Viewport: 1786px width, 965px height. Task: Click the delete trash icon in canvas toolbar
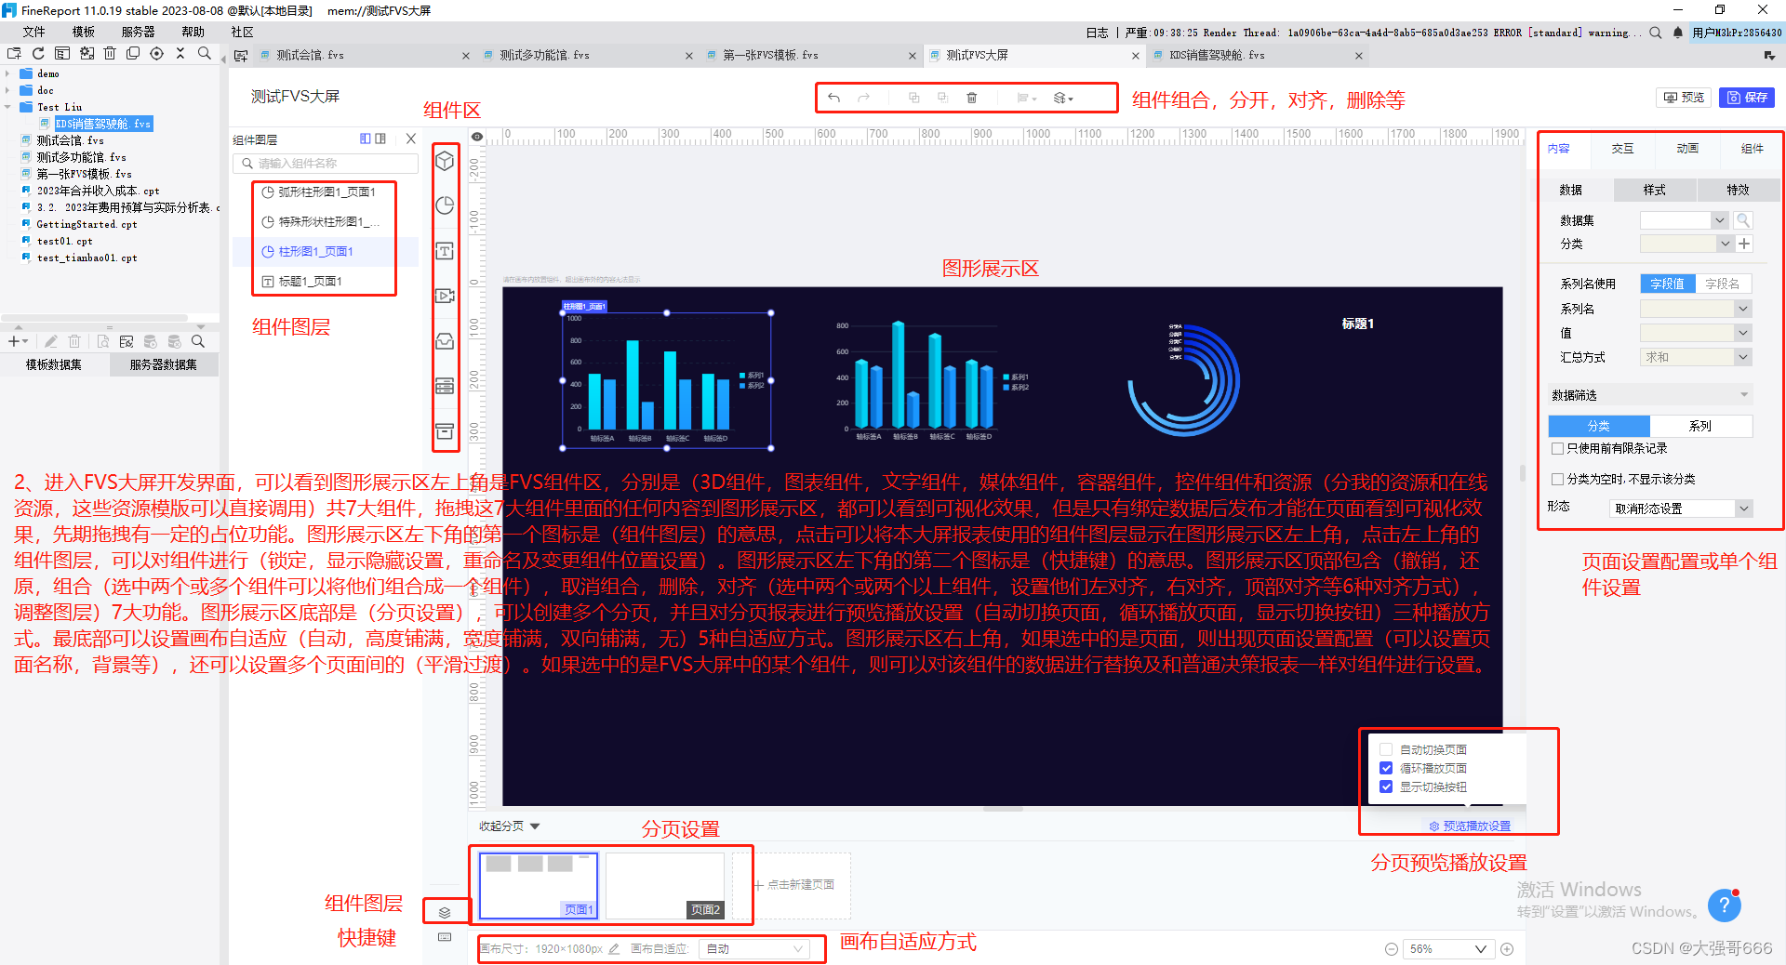pyautogui.click(x=972, y=98)
